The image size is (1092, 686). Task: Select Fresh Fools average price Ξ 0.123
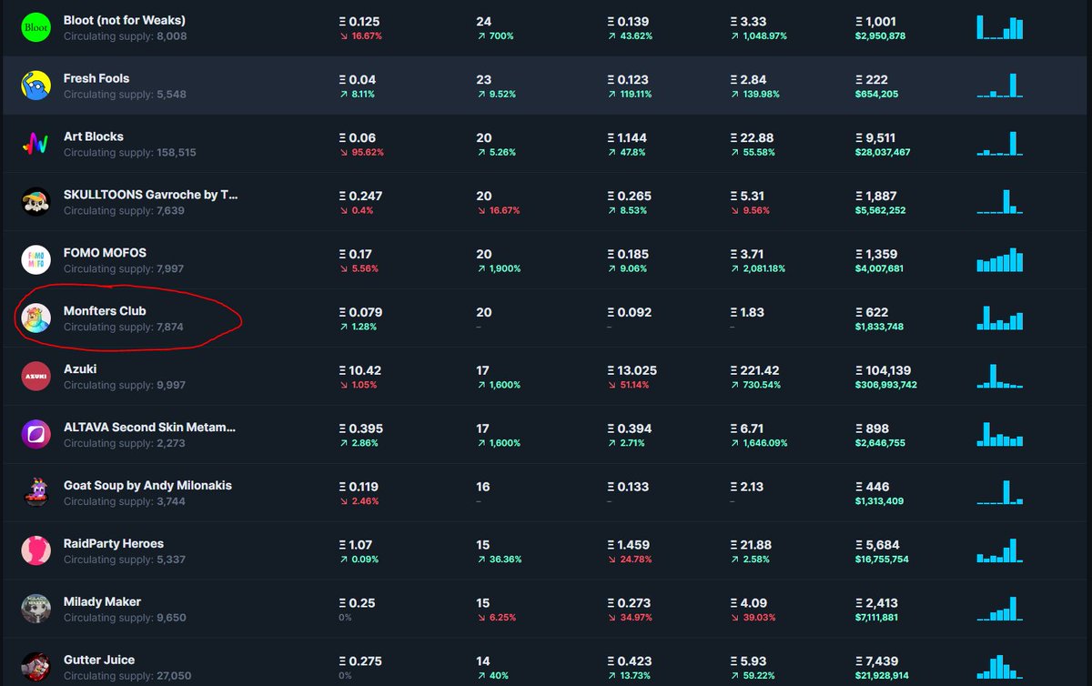[x=628, y=79]
